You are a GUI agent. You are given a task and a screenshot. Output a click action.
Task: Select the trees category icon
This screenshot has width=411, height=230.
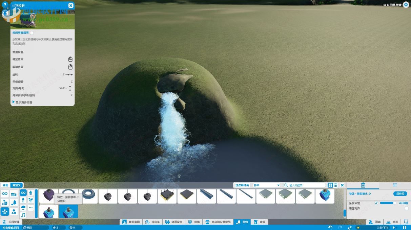point(14,203)
